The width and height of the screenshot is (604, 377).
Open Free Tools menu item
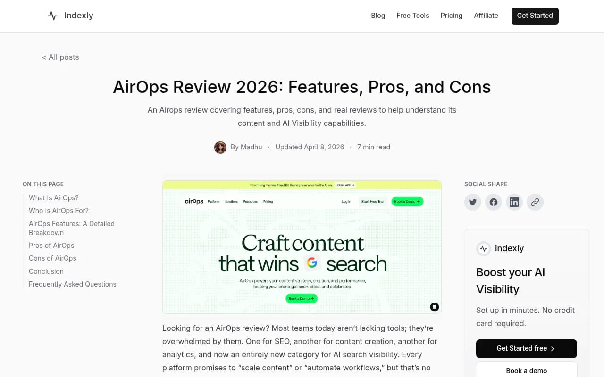413,16
